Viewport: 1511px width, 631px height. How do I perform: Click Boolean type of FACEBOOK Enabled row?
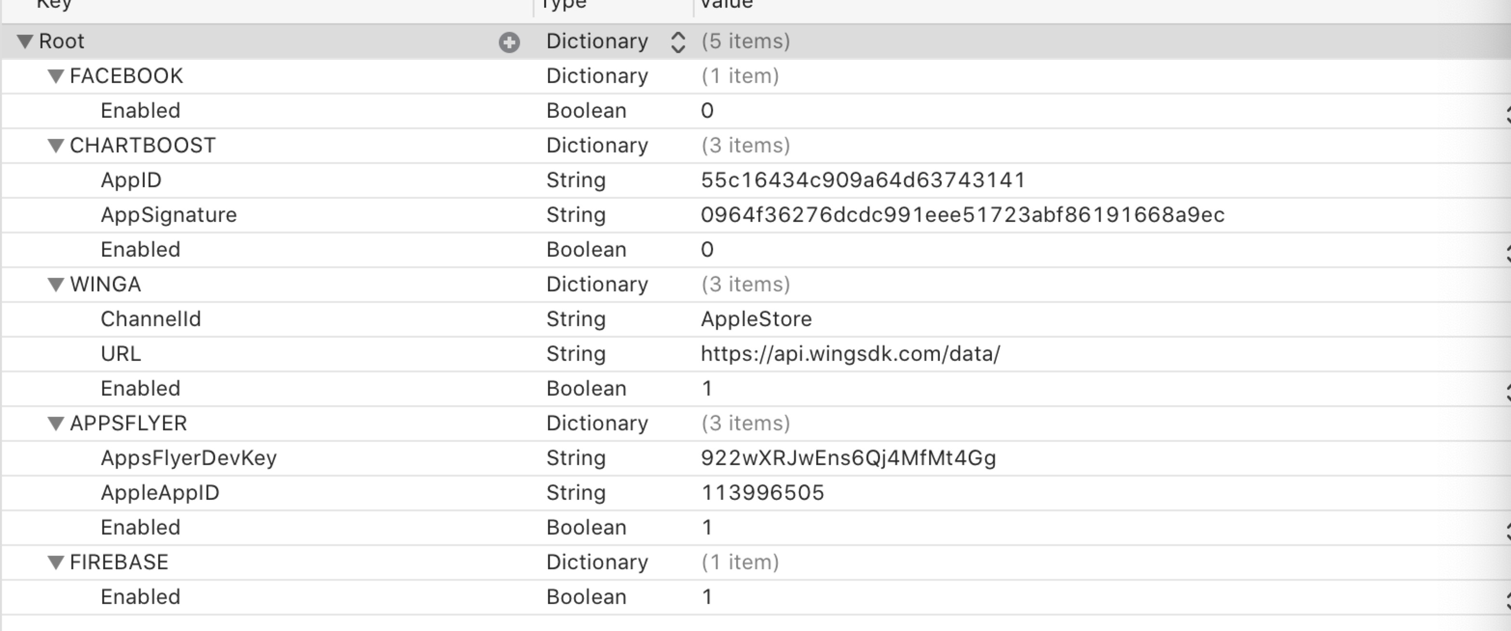(587, 111)
